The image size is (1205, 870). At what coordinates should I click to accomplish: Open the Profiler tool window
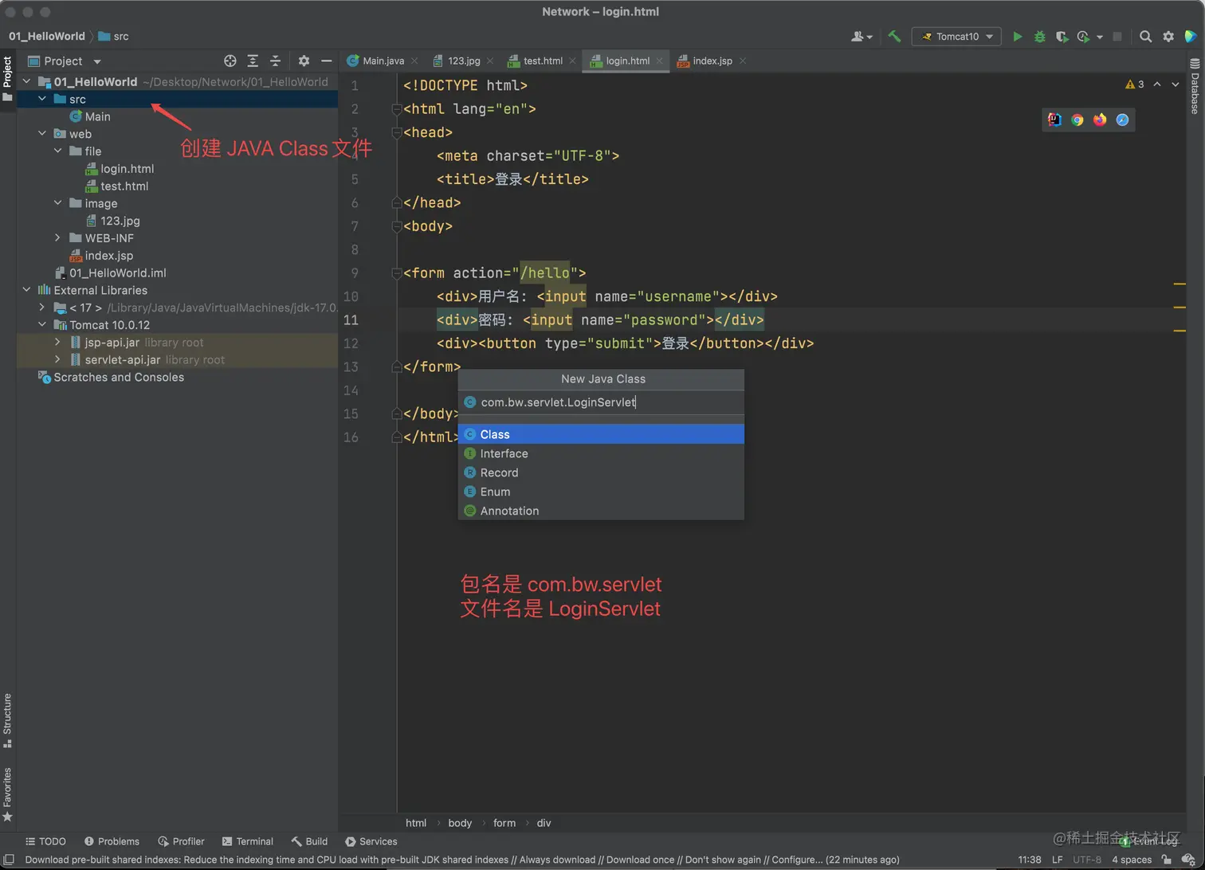(x=181, y=841)
